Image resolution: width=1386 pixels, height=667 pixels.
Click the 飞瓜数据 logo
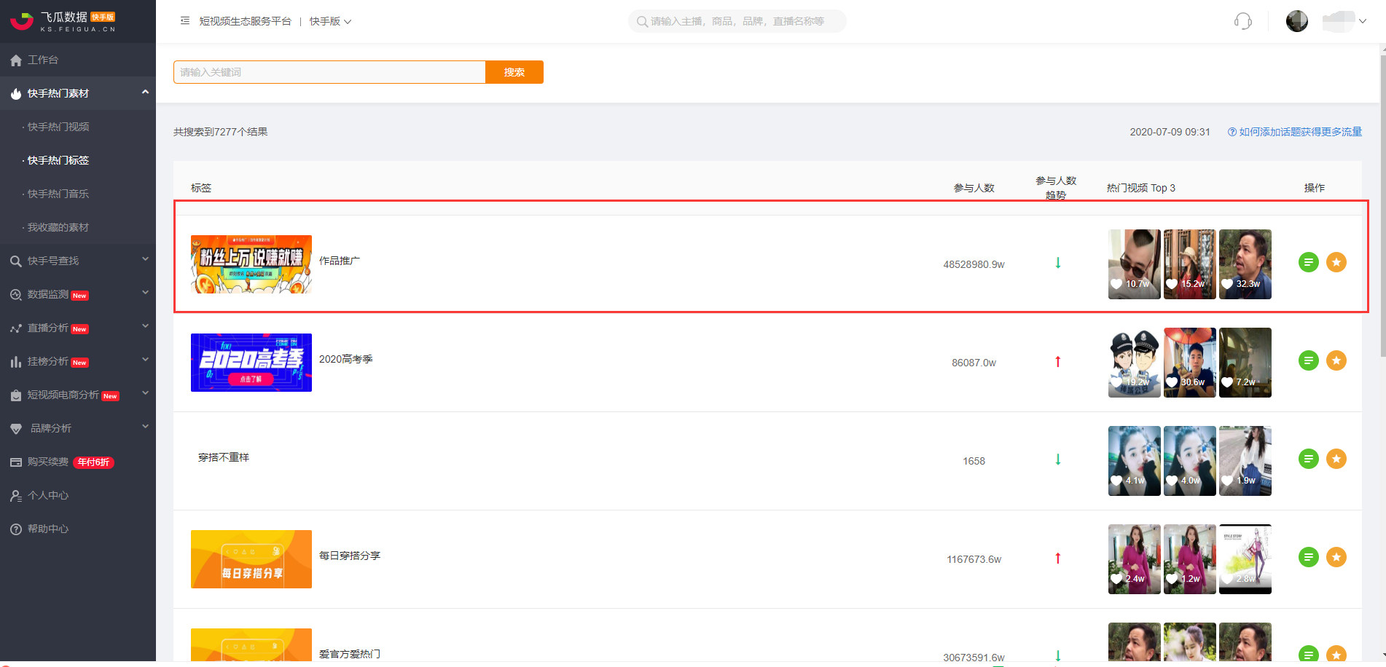pyautogui.click(x=63, y=21)
